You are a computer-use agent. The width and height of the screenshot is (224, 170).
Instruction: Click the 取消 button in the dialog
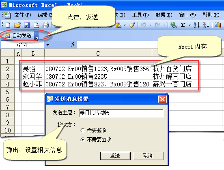[x=148, y=156]
